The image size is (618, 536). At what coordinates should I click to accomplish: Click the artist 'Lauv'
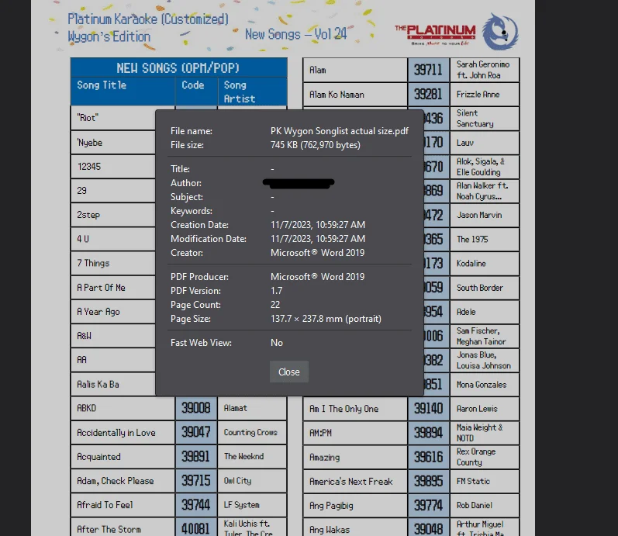click(465, 143)
